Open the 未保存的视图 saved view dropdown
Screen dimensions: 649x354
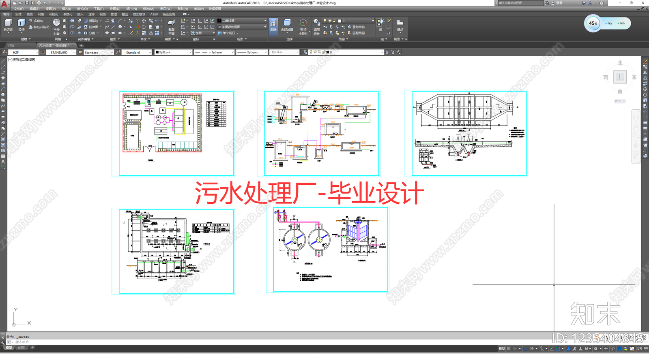242,27
